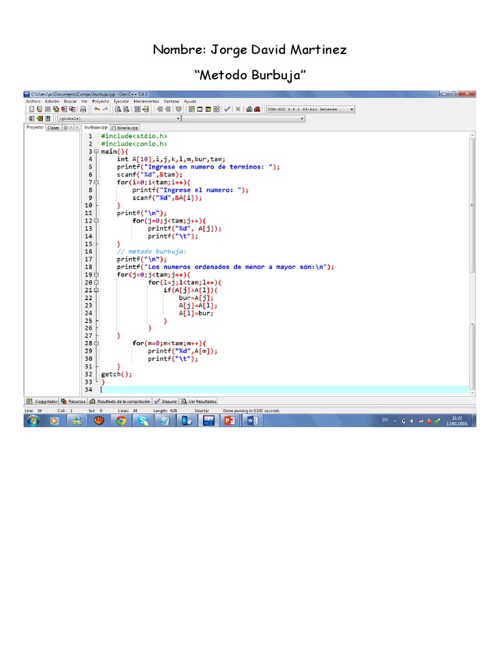Viewport: 500px width, 667px height.
Task: Switch to the Clases side panel tab
Action: 53,128
